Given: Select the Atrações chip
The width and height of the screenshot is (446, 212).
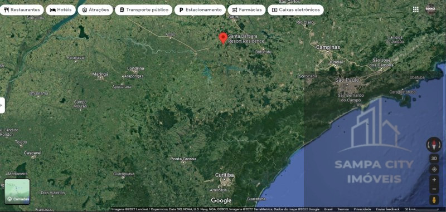Looking at the screenshot, I should pos(95,9).
